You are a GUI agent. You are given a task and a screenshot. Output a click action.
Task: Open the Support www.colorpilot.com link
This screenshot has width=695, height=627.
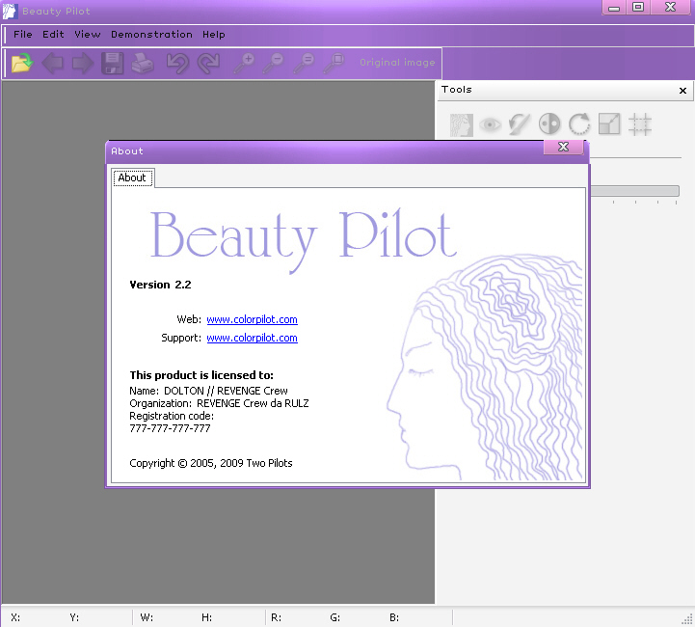click(x=253, y=338)
